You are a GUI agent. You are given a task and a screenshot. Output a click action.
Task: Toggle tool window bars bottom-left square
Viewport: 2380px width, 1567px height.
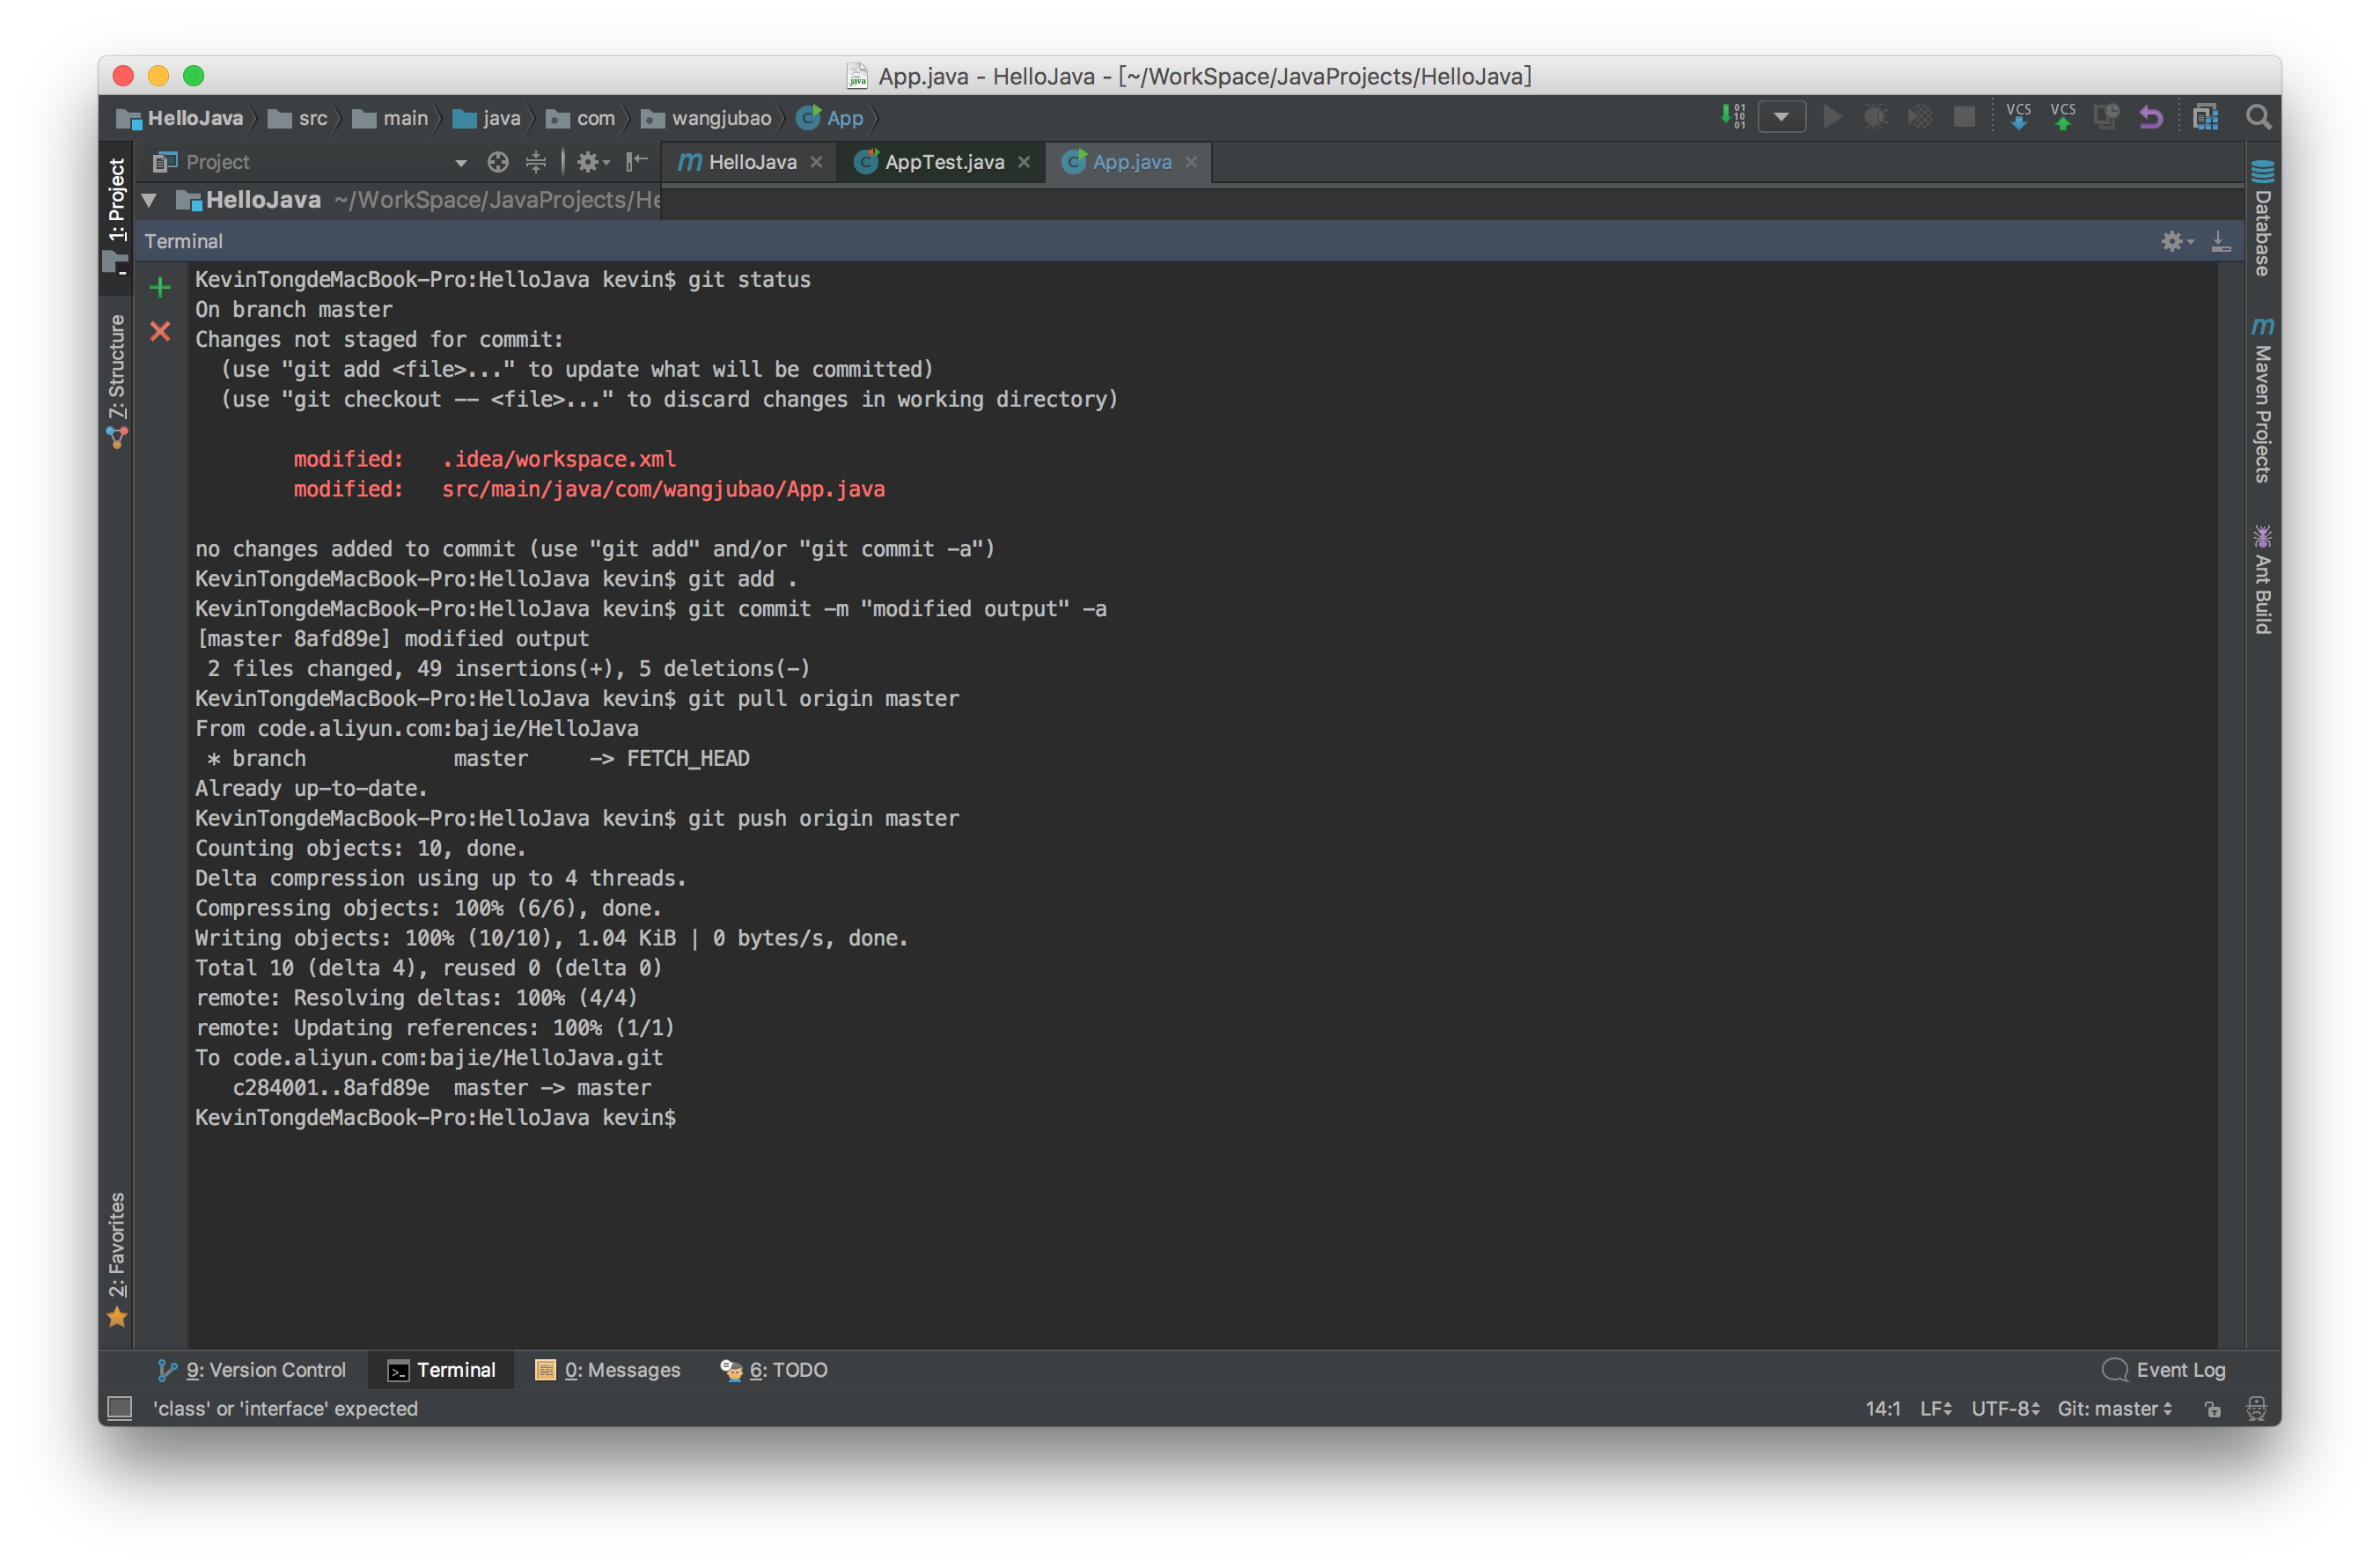[120, 1408]
